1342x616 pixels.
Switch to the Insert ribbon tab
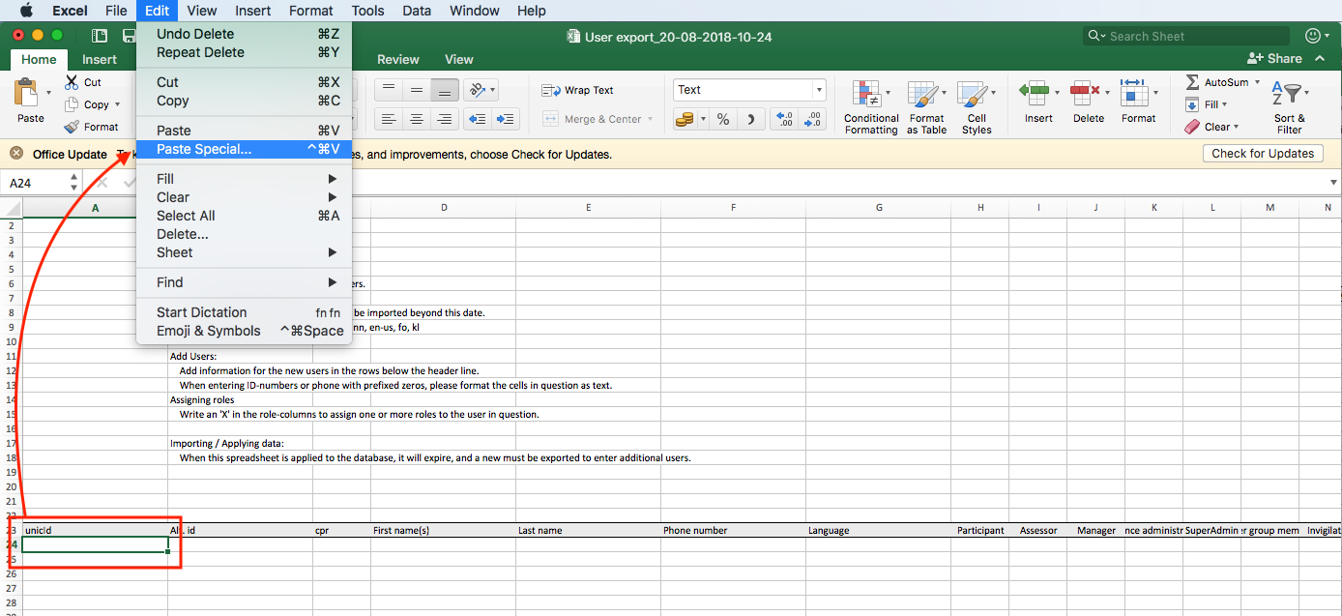[x=100, y=59]
